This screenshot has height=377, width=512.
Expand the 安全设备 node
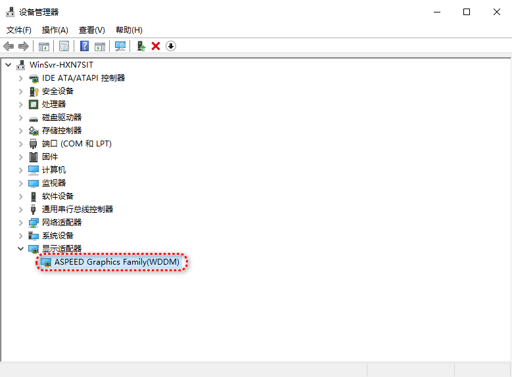coord(20,91)
